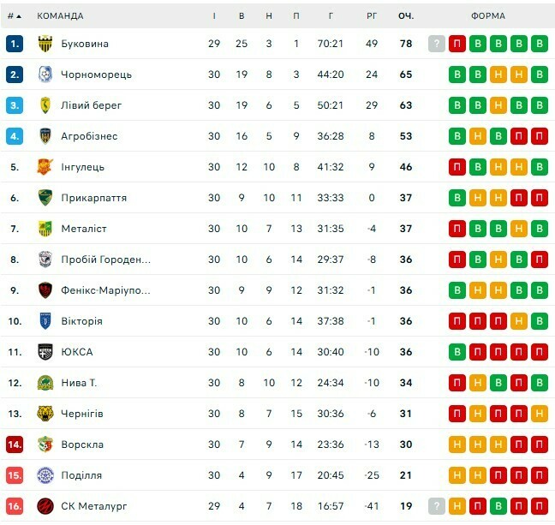Select the КОМАНДА column header

pos(60,16)
